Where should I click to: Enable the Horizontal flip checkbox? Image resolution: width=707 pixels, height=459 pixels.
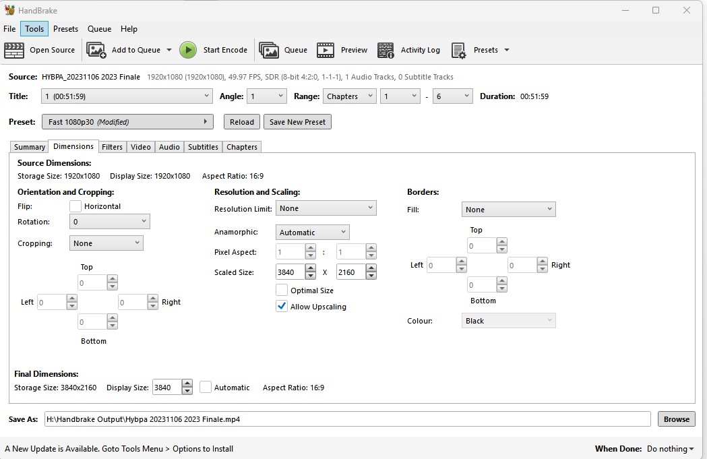click(x=75, y=206)
